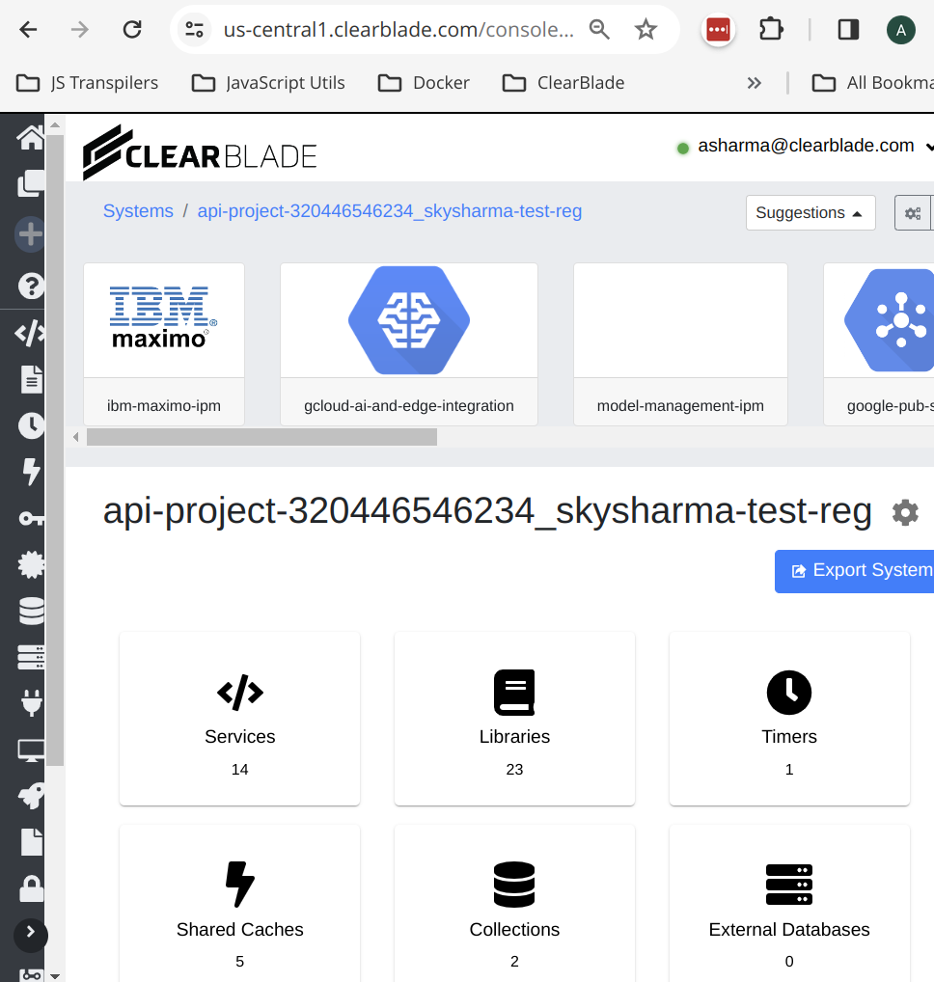Select the clock timers icon in sidebar
The image size is (934, 982).
[x=30, y=425]
